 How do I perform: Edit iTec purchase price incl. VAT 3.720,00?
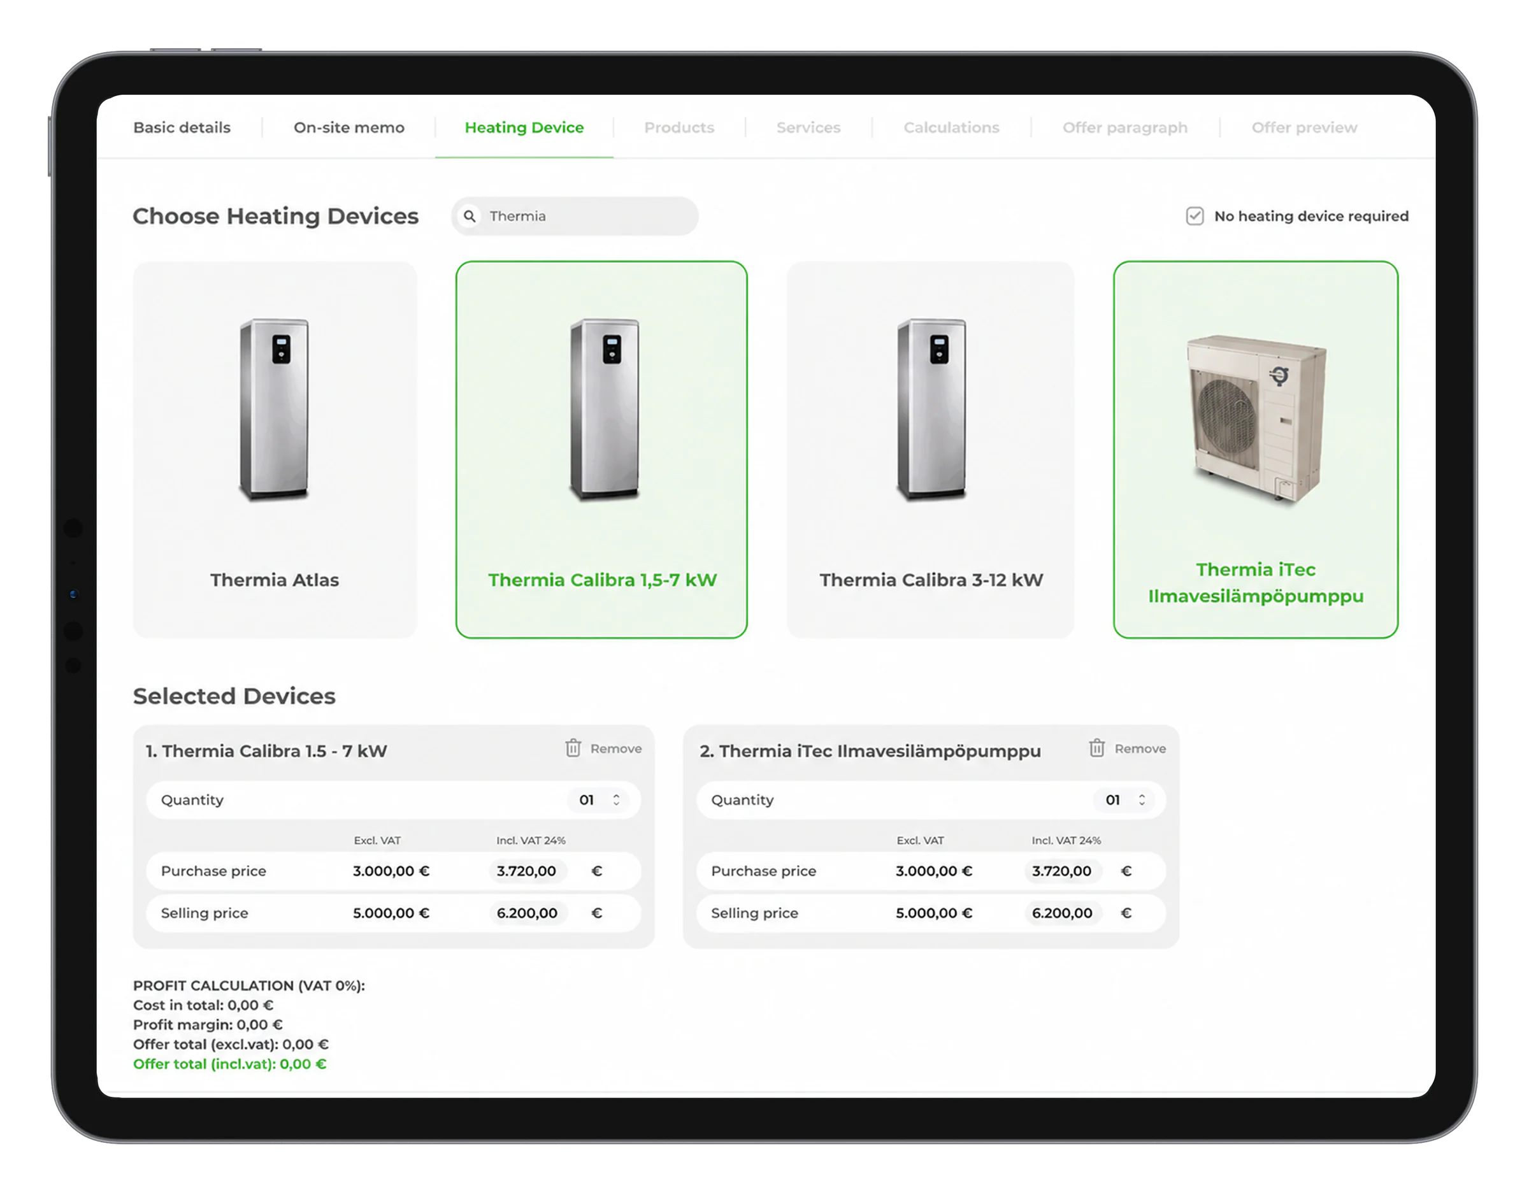(x=1062, y=871)
